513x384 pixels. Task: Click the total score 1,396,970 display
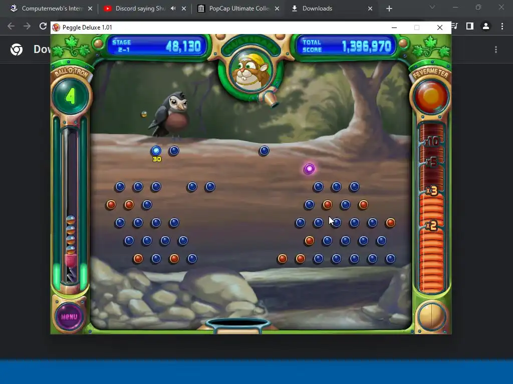tap(366, 46)
